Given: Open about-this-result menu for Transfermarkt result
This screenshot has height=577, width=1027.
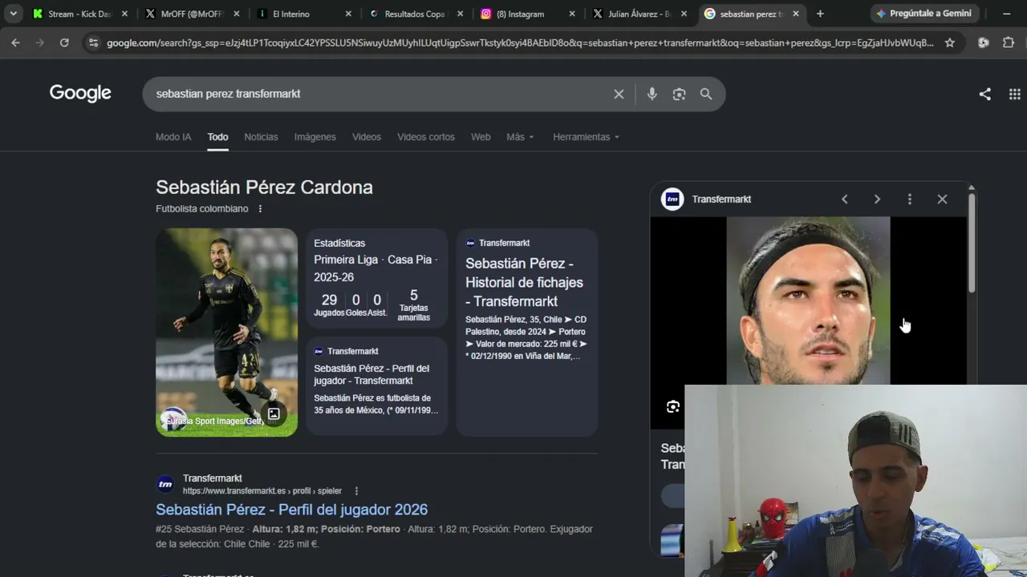Looking at the screenshot, I should (356, 490).
